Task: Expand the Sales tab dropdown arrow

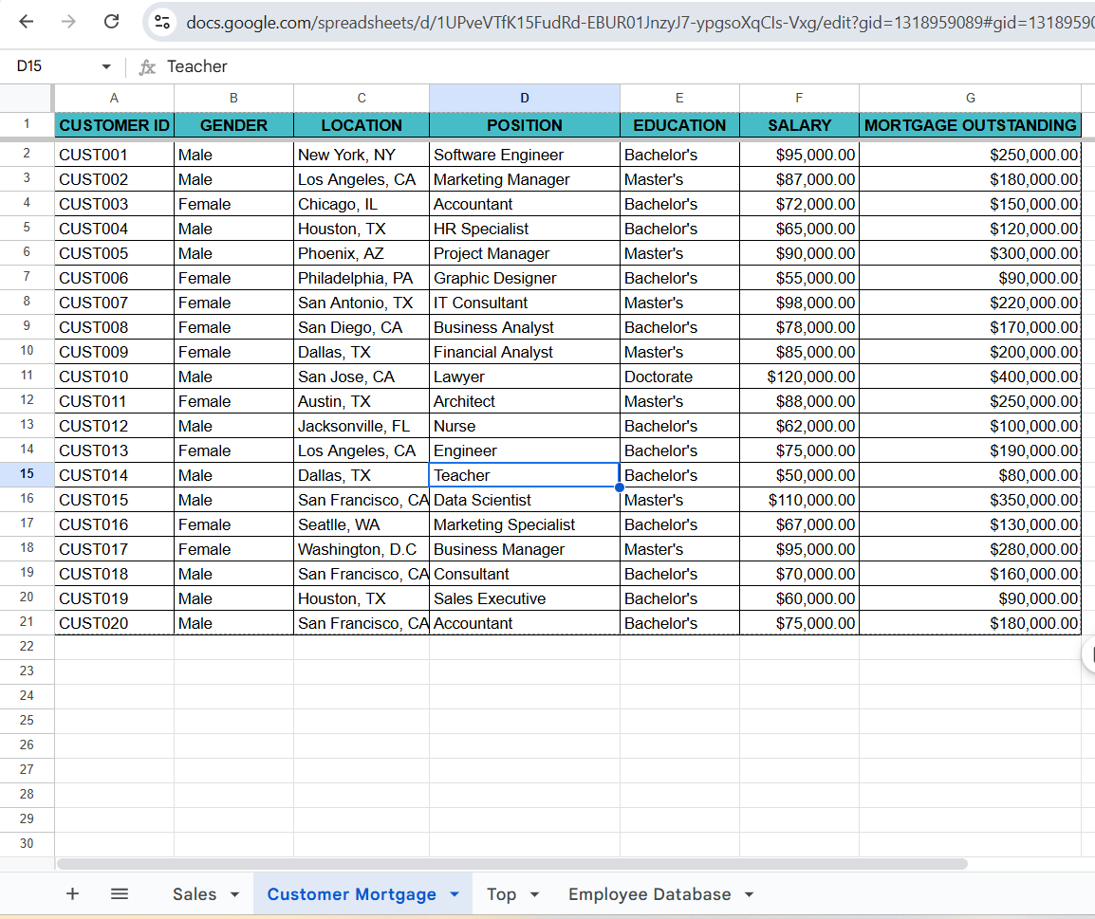Action: coord(234,894)
